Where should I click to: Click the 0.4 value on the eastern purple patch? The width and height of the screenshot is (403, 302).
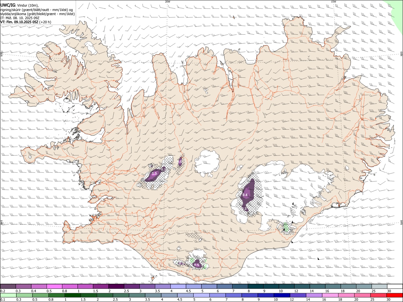245,195
